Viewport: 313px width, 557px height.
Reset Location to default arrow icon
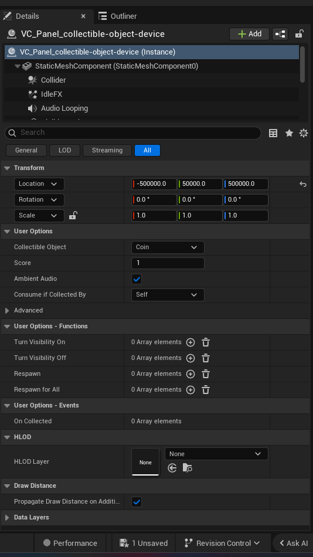(302, 184)
